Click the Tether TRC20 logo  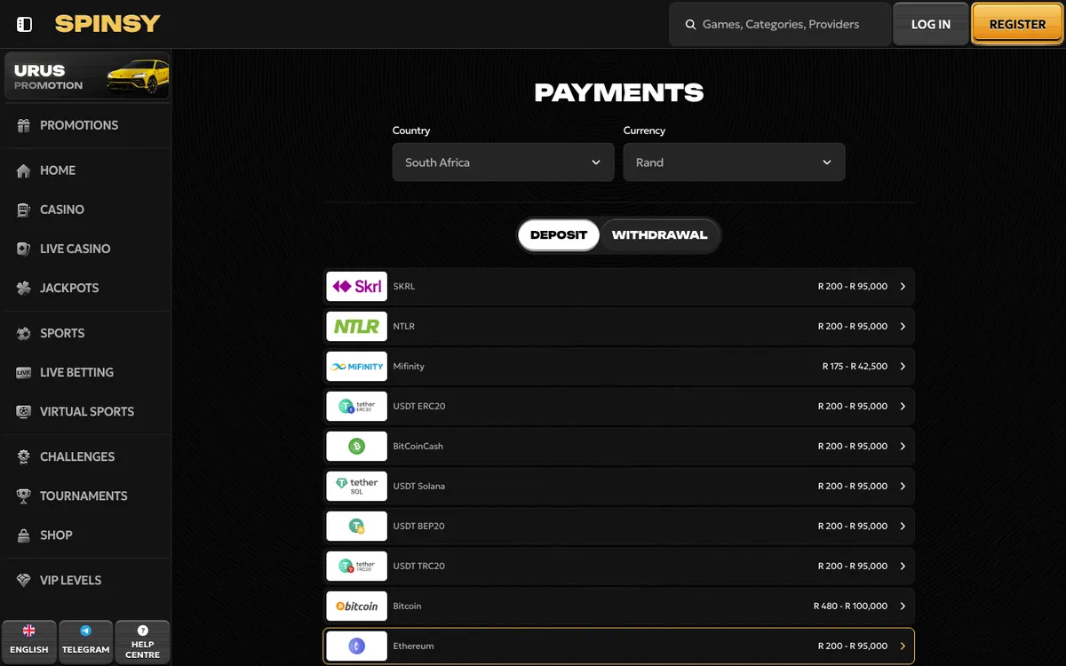[356, 567]
